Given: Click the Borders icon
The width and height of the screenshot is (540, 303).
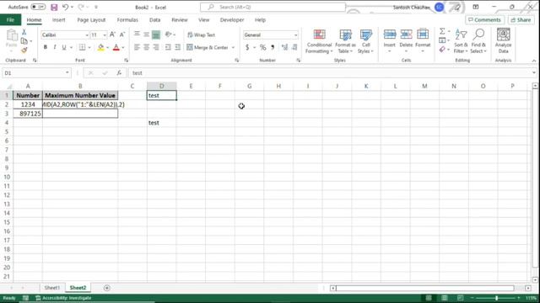Looking at the screenshot, I should [x=82, y=47].
